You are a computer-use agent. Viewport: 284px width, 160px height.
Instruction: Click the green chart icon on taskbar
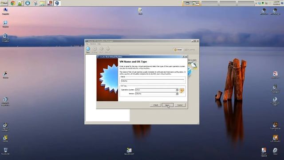click(20, 3)
